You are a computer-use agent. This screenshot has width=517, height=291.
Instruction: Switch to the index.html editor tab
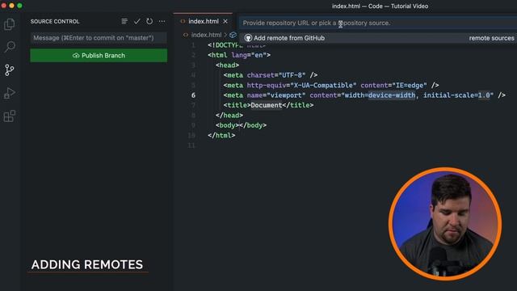(x=204, y=22)
